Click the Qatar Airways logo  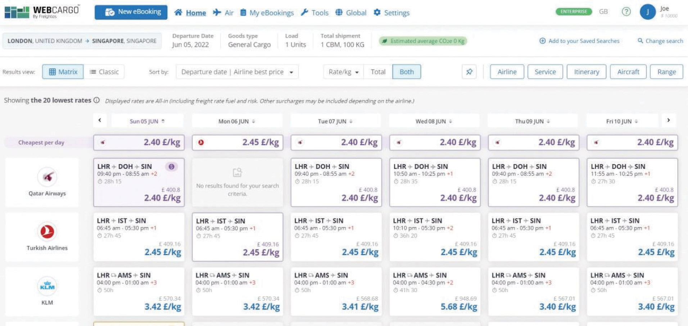[47, 177]
